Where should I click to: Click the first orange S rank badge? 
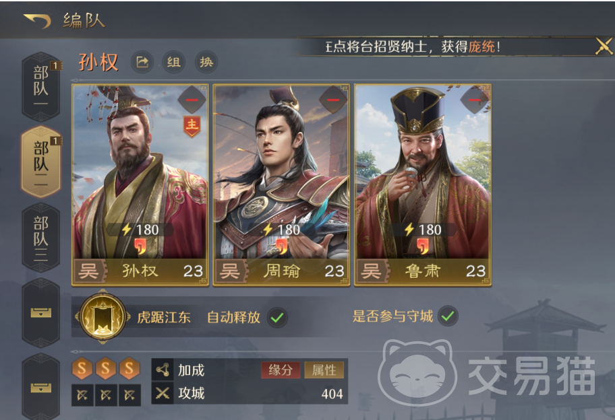click(82, 368)
